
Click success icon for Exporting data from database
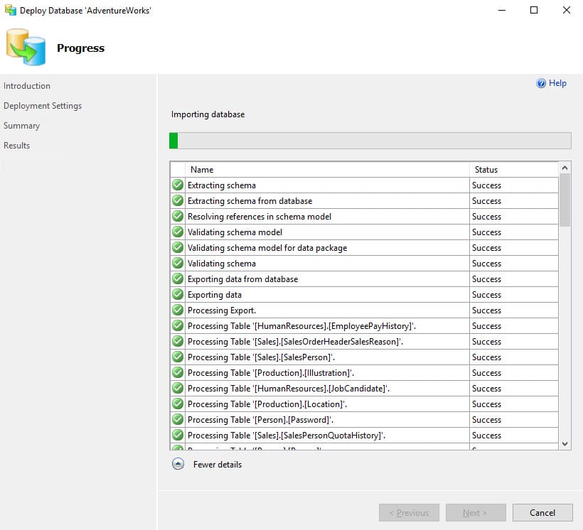(x=178, y=278)
